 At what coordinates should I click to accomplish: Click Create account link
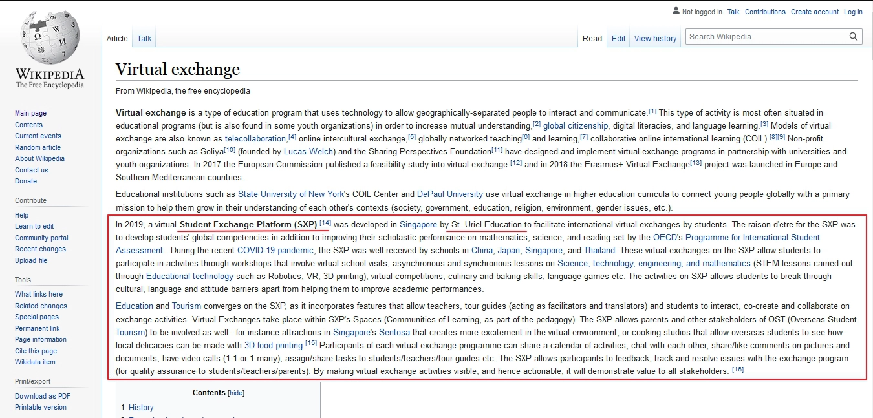[x=815, y=12]
